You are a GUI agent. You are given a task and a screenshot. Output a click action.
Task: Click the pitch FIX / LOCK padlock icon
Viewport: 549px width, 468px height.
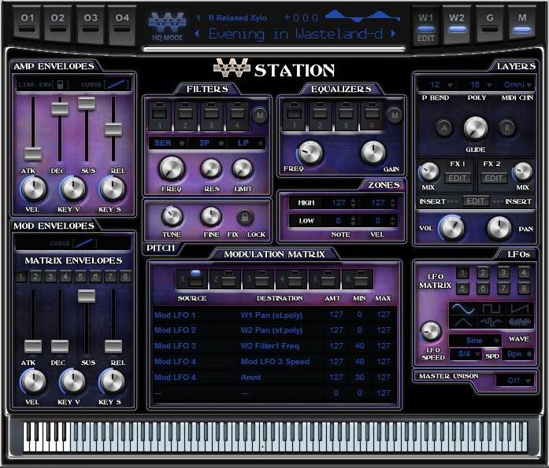point(245,217)
